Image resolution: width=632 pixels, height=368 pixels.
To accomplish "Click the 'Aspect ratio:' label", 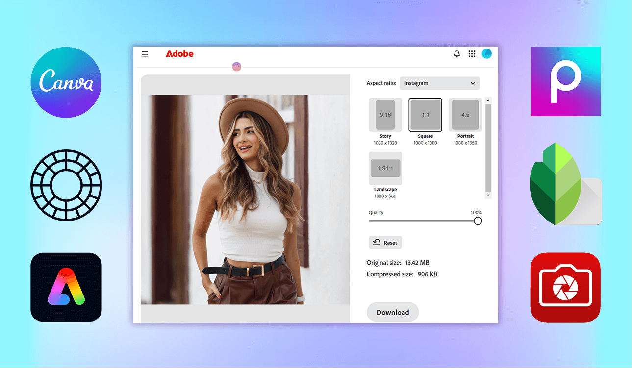I will tap(381, 83).
